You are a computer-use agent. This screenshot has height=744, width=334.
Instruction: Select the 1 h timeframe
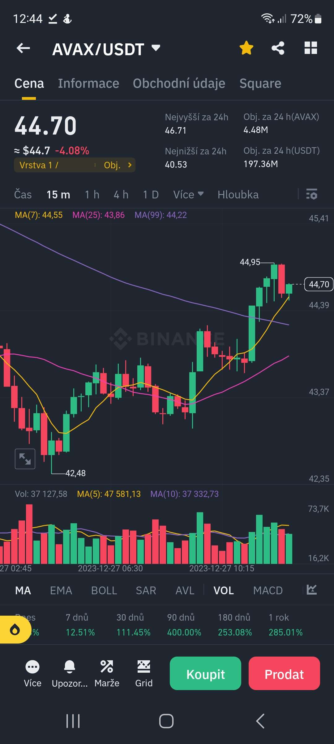click(x=92, y=195)
